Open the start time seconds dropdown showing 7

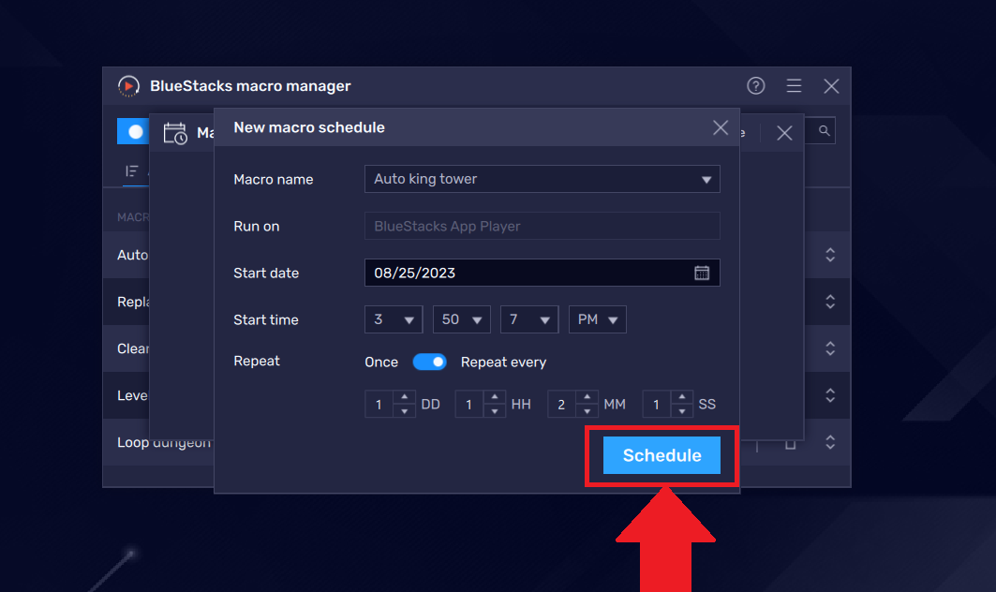point(529,319)
